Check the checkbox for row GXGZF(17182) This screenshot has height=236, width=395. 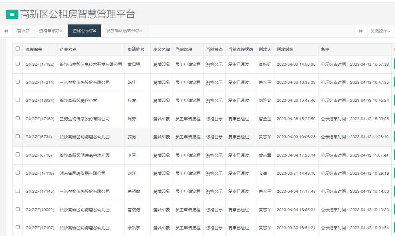(17, 65)
